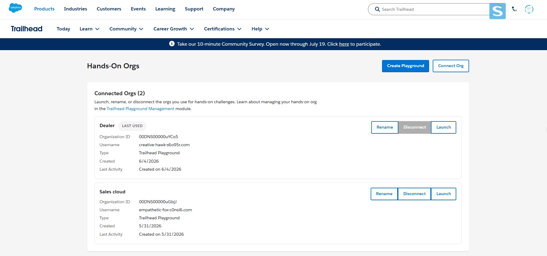Viewport: 547px width, 256px height.
Task: Open the user profile avatar
Action: click(x=529, y=9)
